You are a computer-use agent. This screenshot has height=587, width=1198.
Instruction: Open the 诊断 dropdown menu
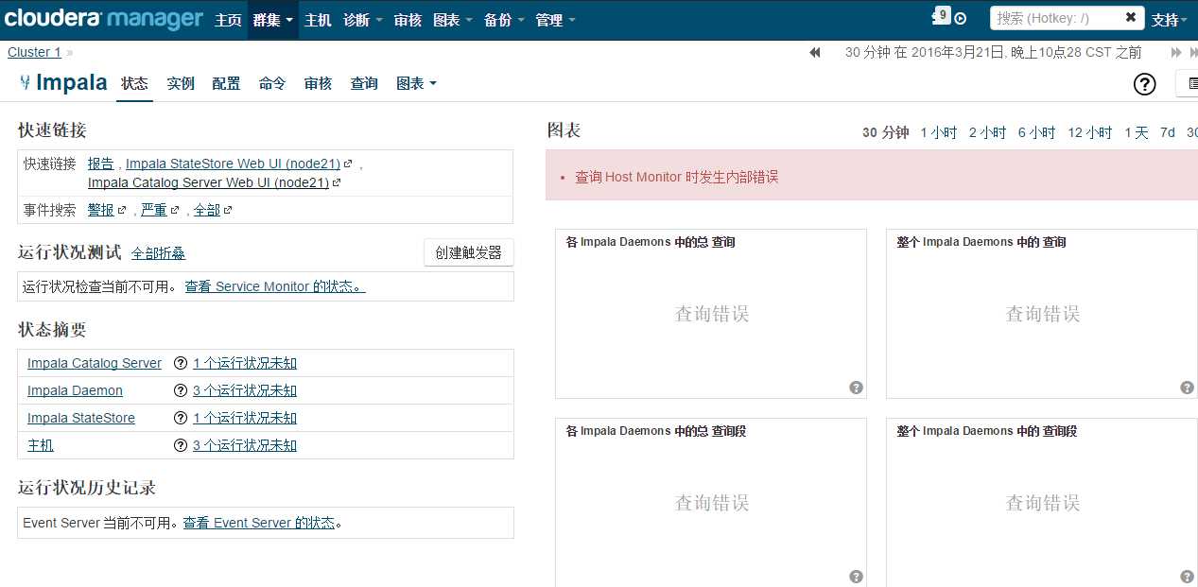[362, 20]
